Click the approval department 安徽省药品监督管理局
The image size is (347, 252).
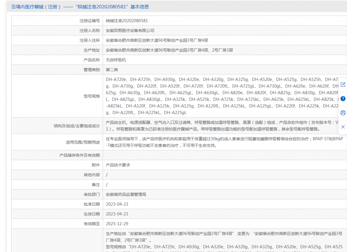pyautogui.click(x=126, y=195)
